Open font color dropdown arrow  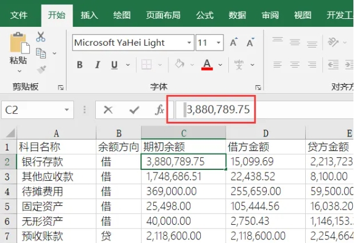tap(220, 65)
